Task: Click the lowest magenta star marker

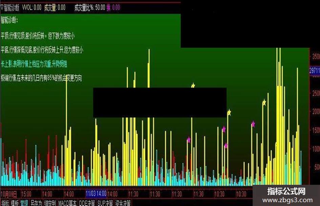Action: [226, 146]
